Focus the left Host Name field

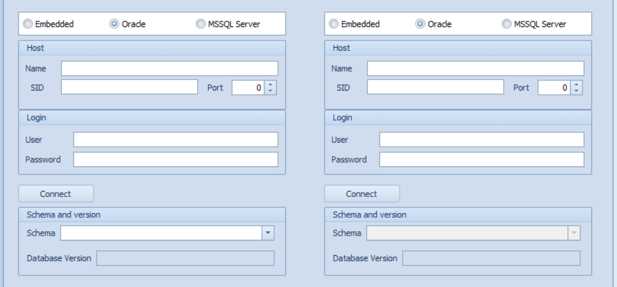[170, 69]
